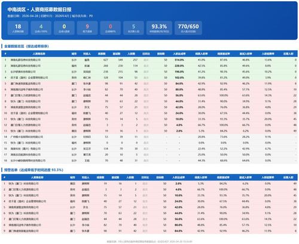Select the stat card showing 18
This screenshot has height=244, width=299.
click(18, 28)
